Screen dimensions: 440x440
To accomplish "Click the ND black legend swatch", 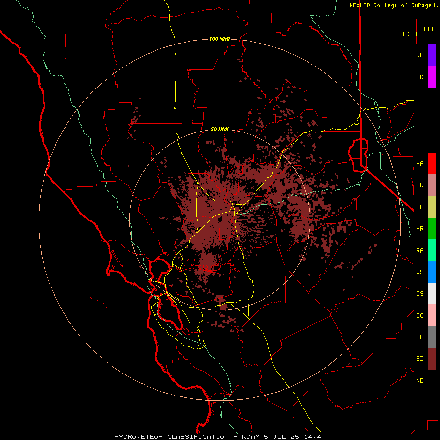I will [x=432, y=380].
